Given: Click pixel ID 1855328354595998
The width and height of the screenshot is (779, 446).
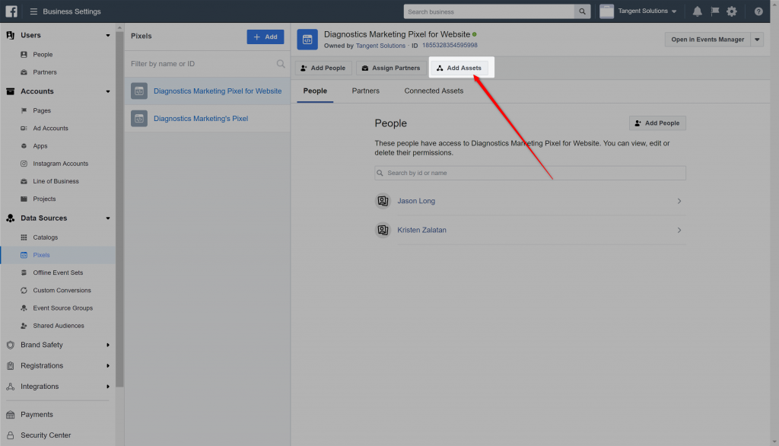Looking at the screenshot, I should [x=450, y=45].
